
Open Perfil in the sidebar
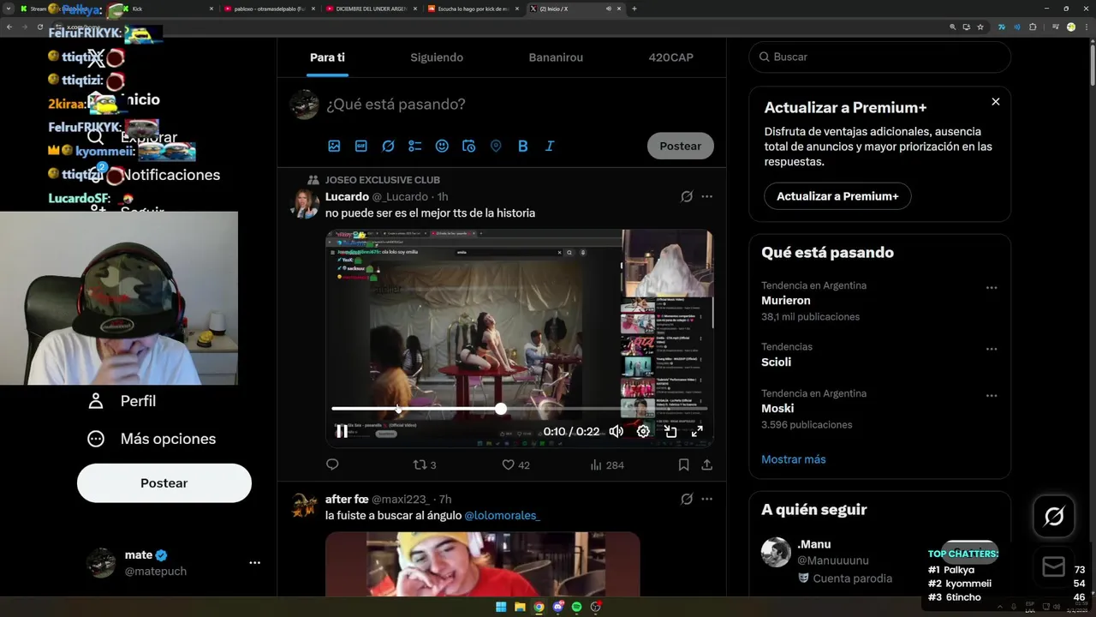[x=125, y=401]
